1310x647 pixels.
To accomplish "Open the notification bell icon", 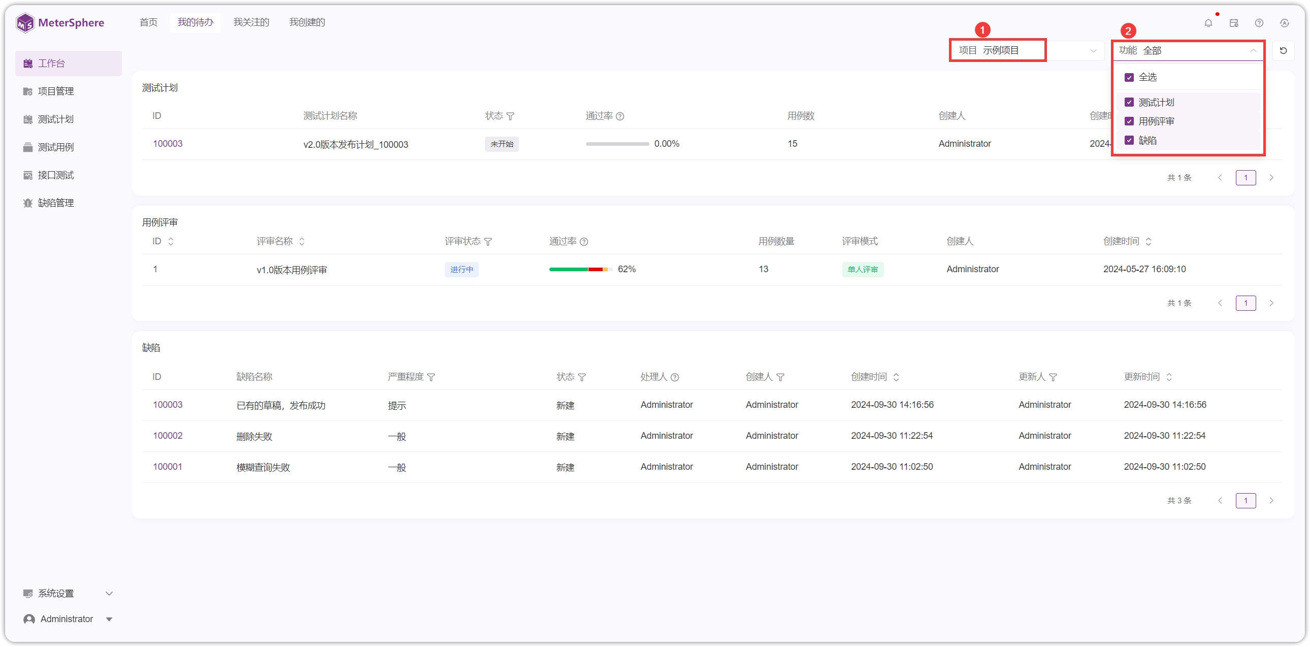I will pyautogui.click(x=1208, y=23).
